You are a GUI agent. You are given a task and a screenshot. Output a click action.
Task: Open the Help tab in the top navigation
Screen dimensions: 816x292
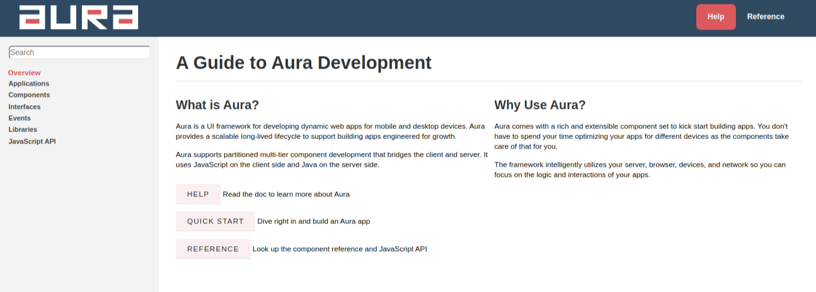[715, 17]
